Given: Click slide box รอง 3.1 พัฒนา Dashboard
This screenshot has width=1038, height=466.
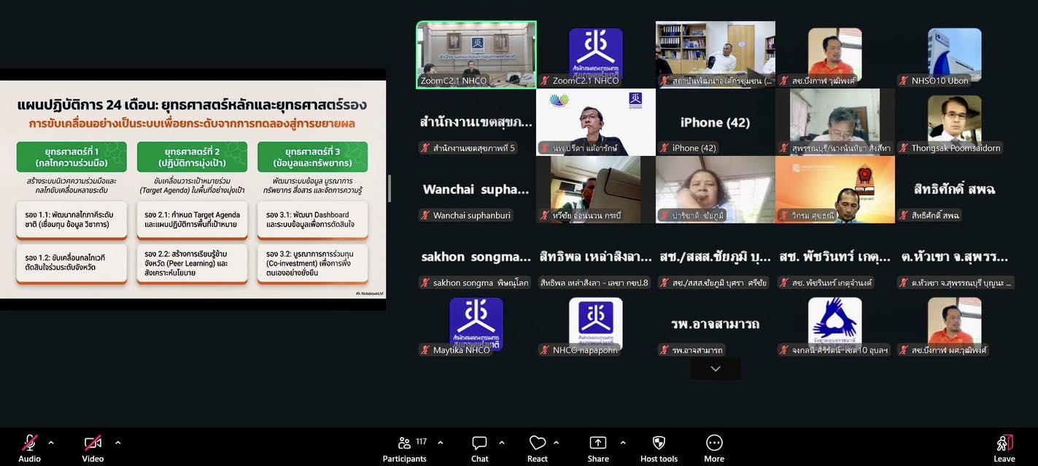Looking at the screenshot, I should [312, 220].
